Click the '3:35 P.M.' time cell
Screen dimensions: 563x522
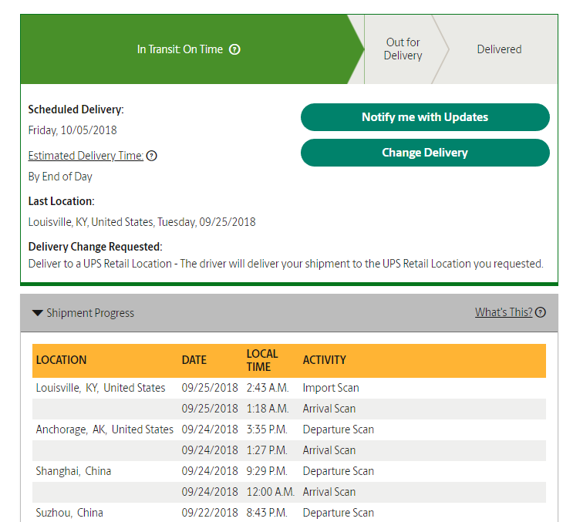(267, 429)
